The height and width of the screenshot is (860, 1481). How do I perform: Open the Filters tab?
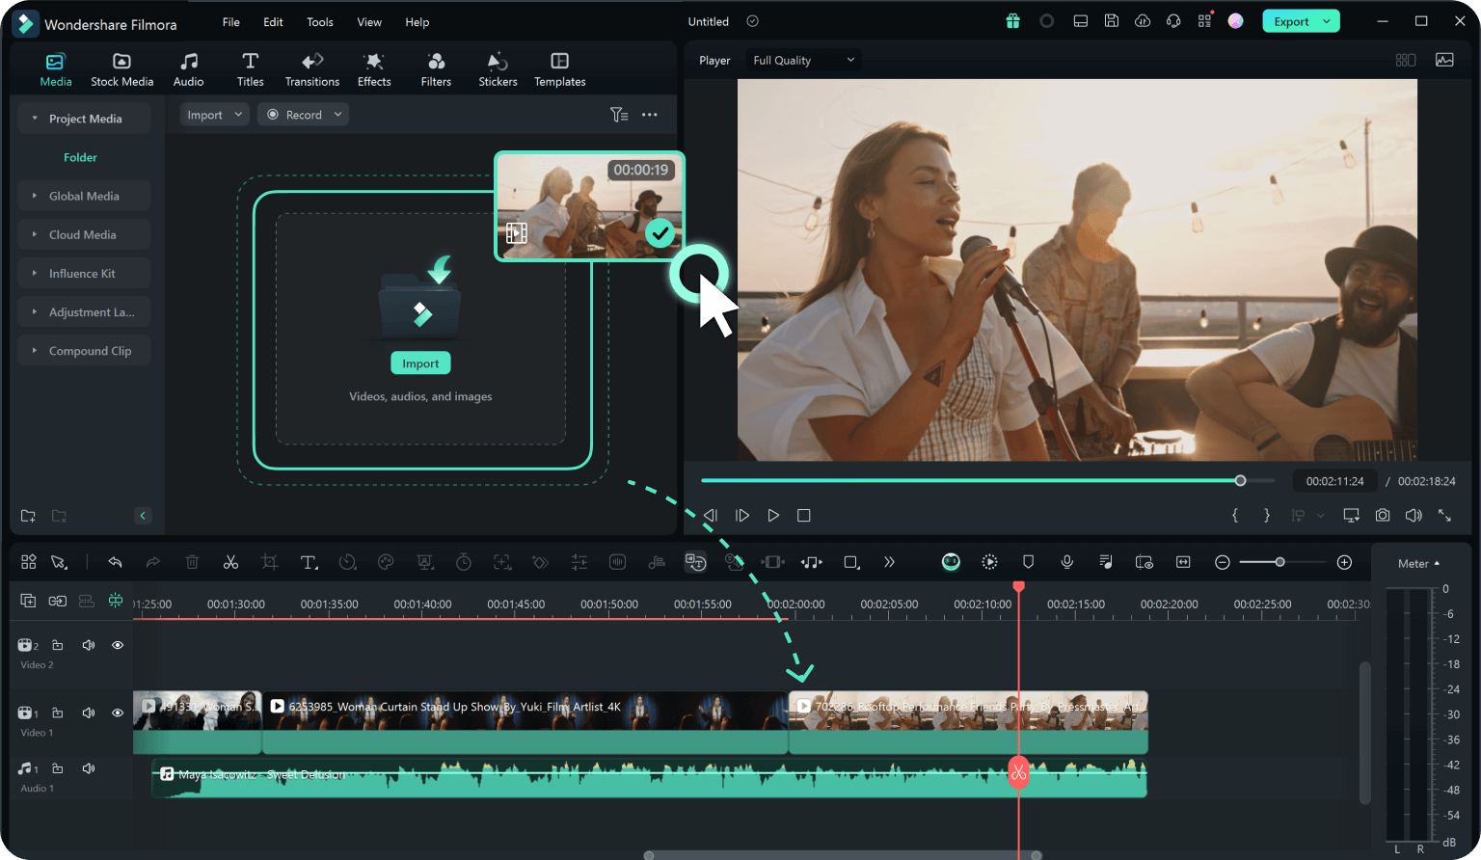click(x=436, y=70)
